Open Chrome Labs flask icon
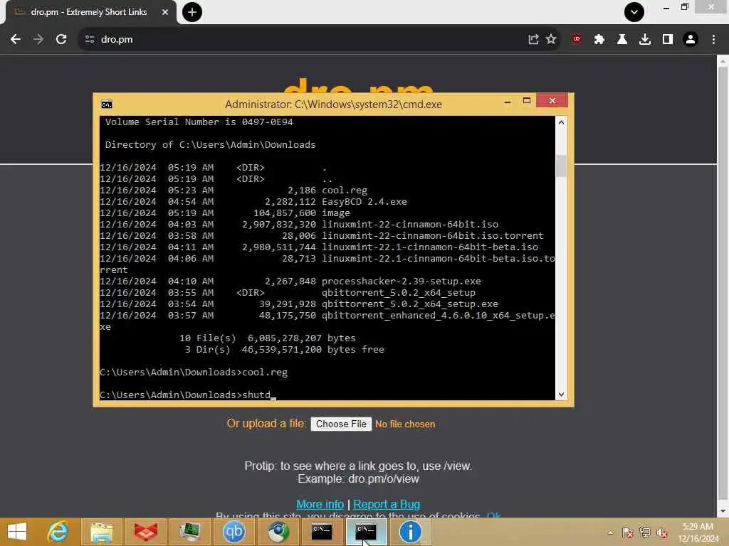 (622, 40)
